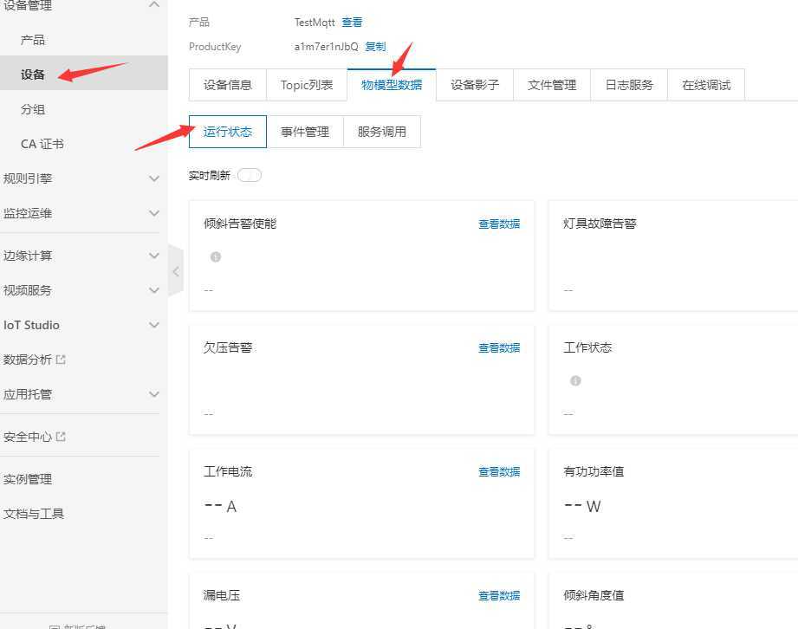
Task: Open 文档与工具 in the sidebar
Action: [34, 514]
